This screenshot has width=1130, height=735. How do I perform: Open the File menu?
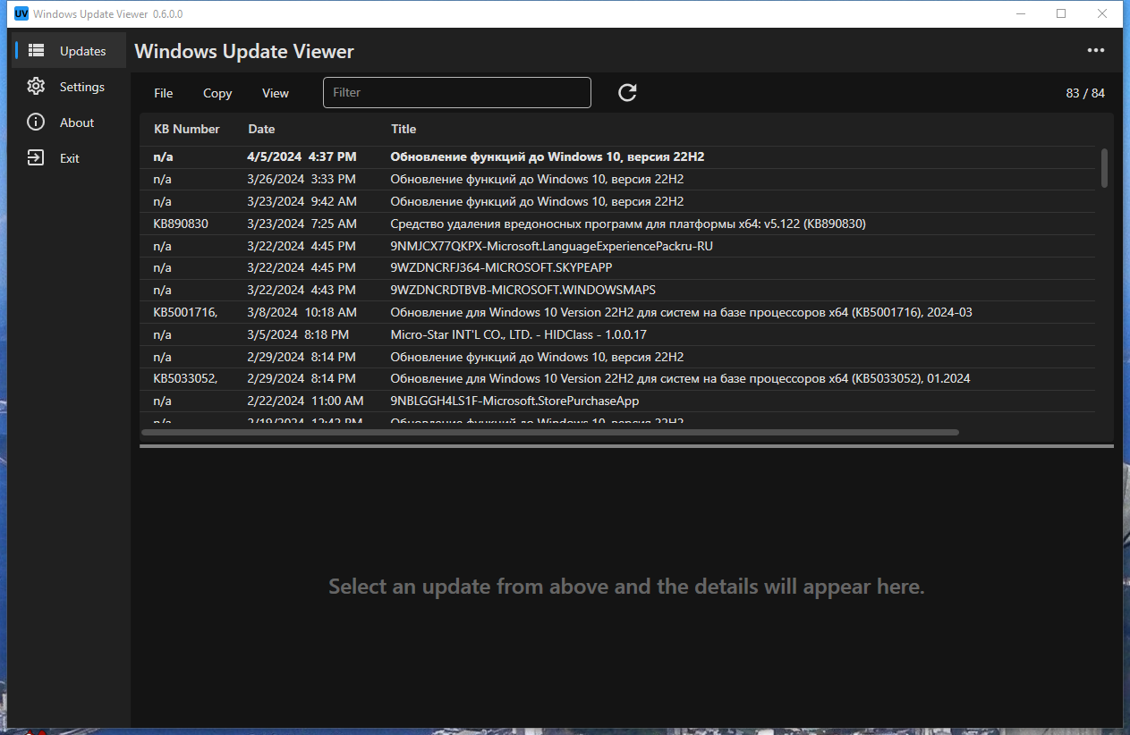point(164,93)
